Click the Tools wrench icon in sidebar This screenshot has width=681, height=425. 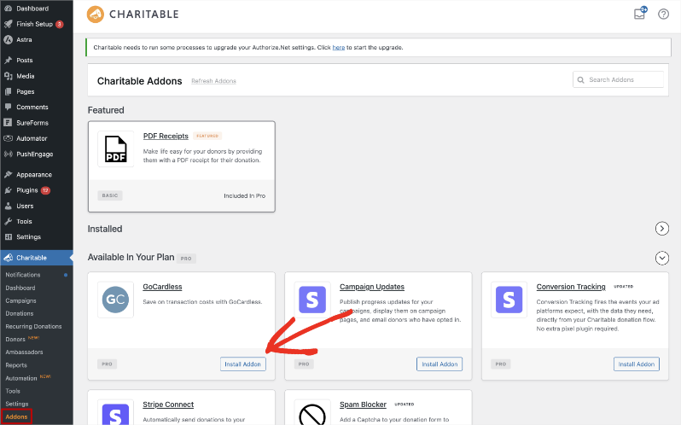point(8,221)
